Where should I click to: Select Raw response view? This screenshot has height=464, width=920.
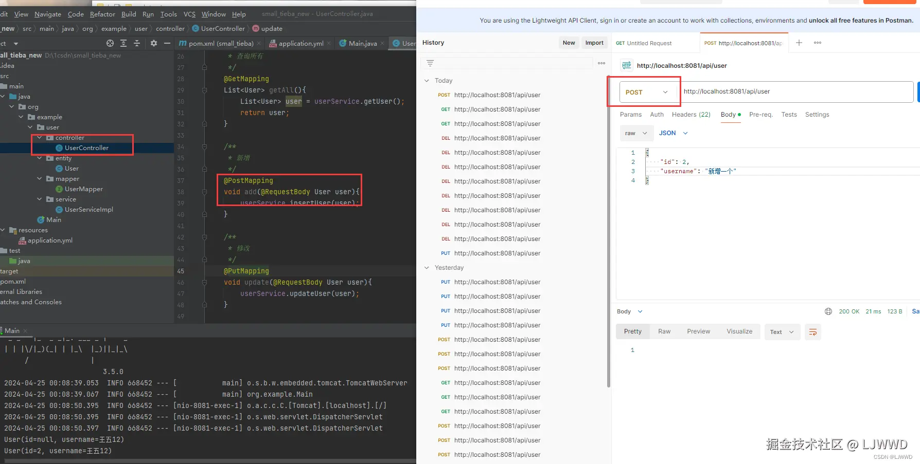664,331
